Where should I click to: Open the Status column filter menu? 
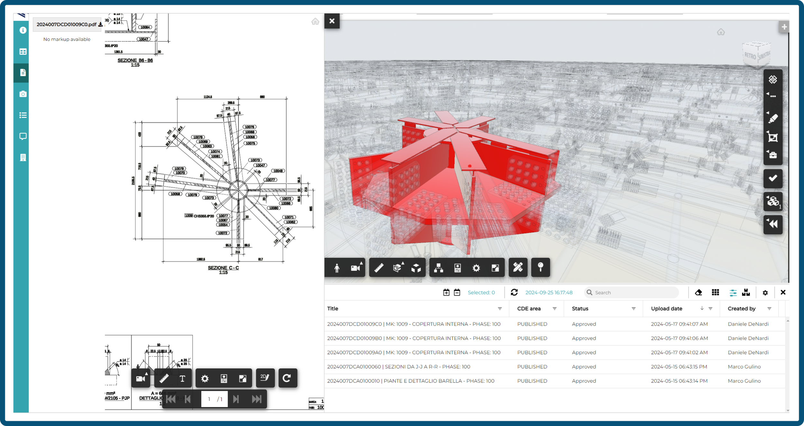coord(633,308)
